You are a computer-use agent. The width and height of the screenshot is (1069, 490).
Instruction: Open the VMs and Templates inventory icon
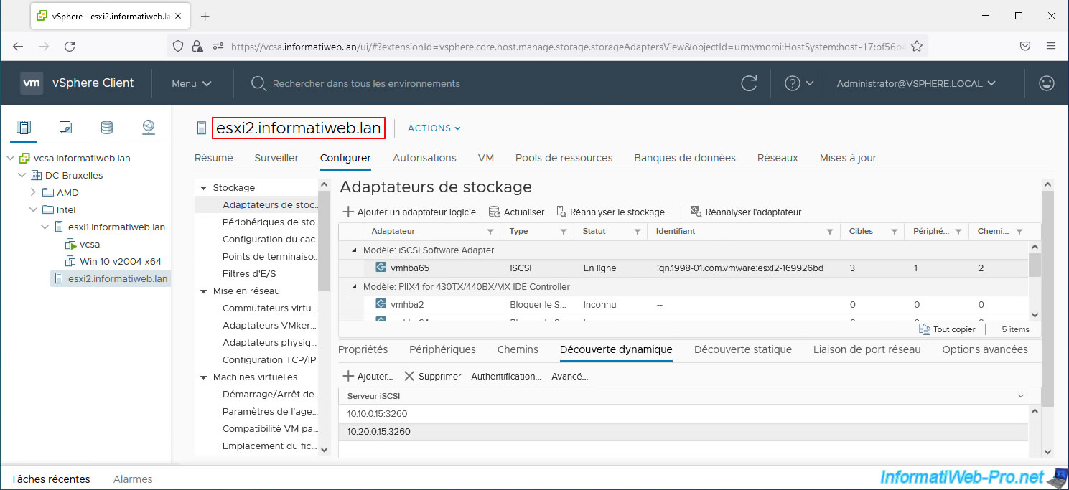pyautogui.click(x=65, y=128)
